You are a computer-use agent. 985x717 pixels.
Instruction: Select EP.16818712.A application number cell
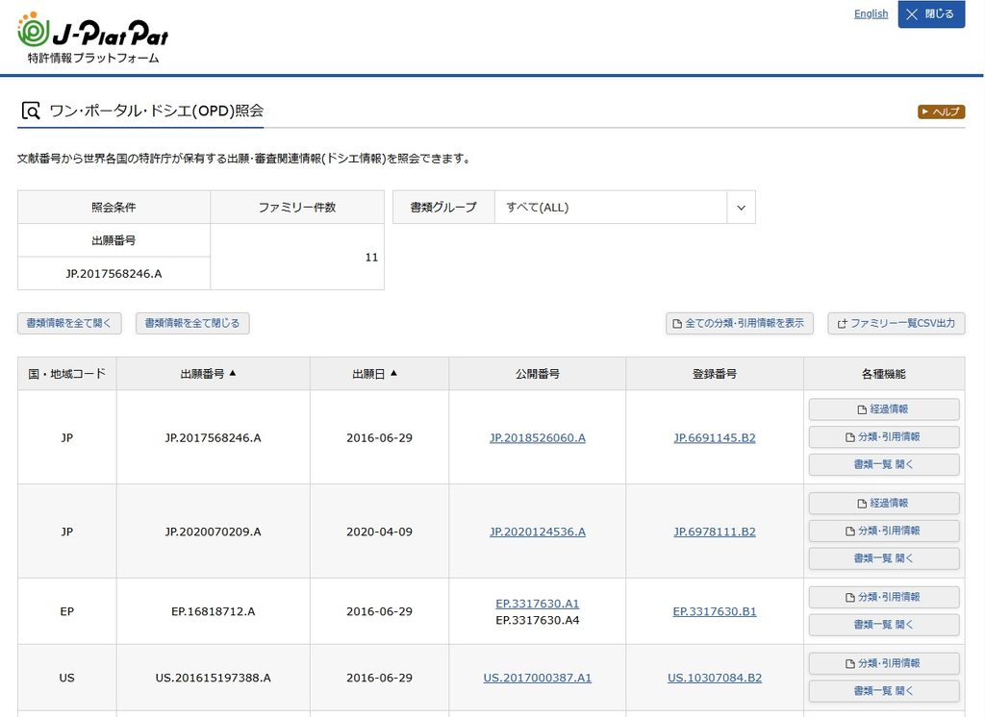213,611
